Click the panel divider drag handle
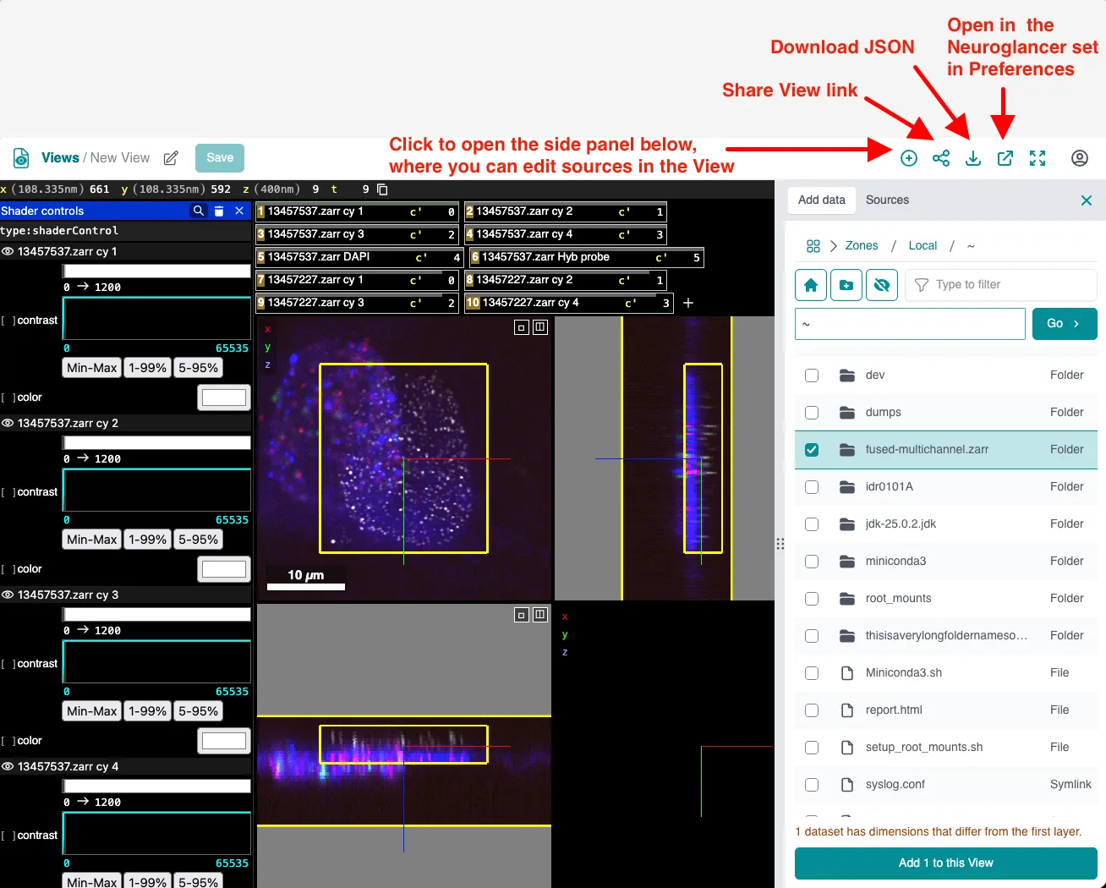This screenshot has height=888, width=1106. (780, 544)
